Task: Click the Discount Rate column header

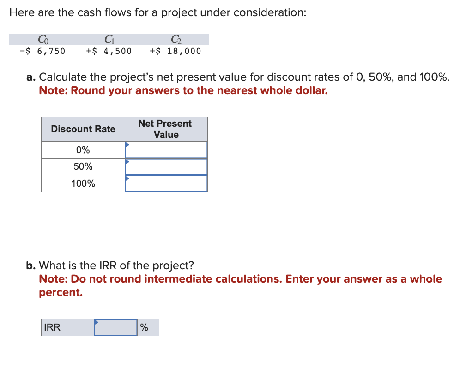Action: point(83,129)
